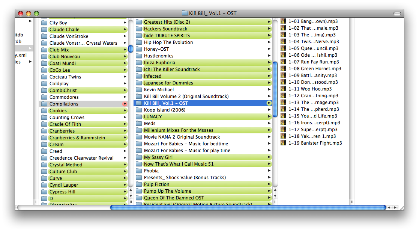The height and width of the screenshot is (231, 419).
Task: Expand the CombiChrist folder arrow
Action: click(x=125, y=90)
